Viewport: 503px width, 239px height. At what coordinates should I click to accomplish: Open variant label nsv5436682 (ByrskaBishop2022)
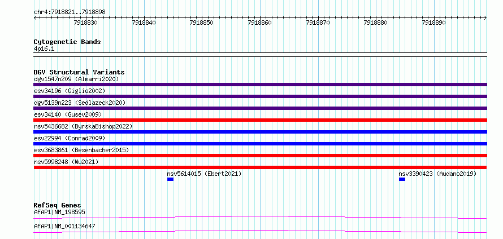83,126
